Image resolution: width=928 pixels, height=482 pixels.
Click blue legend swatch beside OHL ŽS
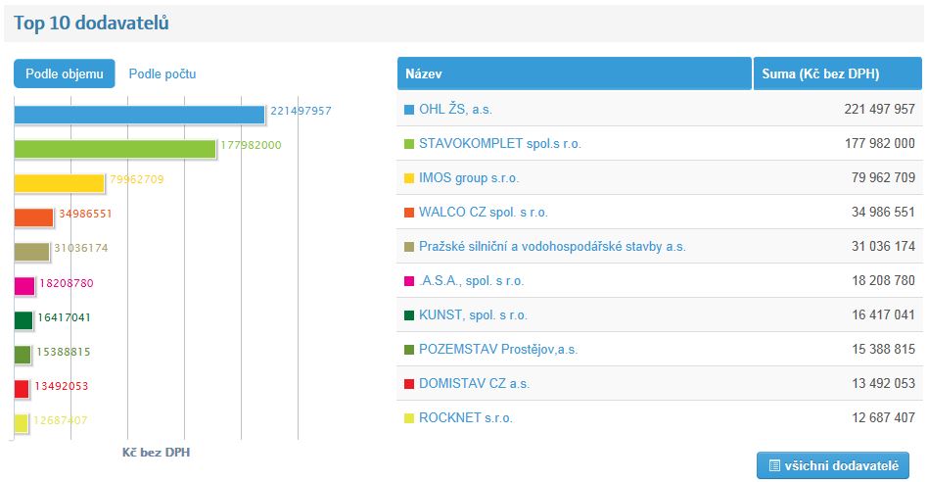pyautogui.click(x=409, y=110)
